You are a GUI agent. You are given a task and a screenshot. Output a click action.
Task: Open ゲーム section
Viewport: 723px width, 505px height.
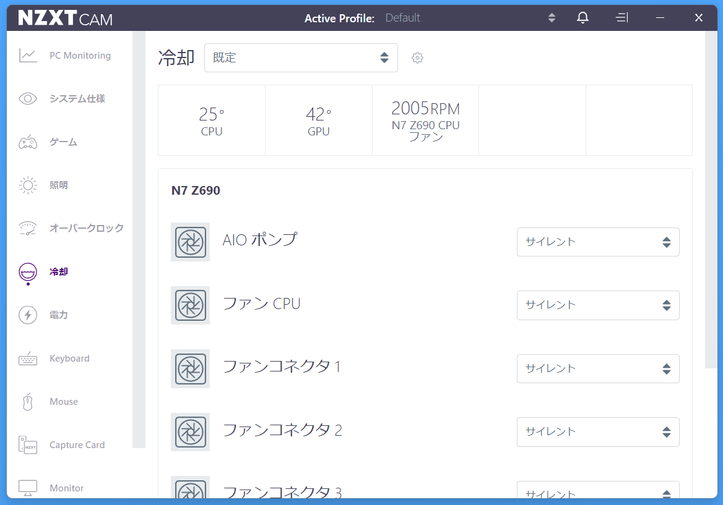point(64,142)
